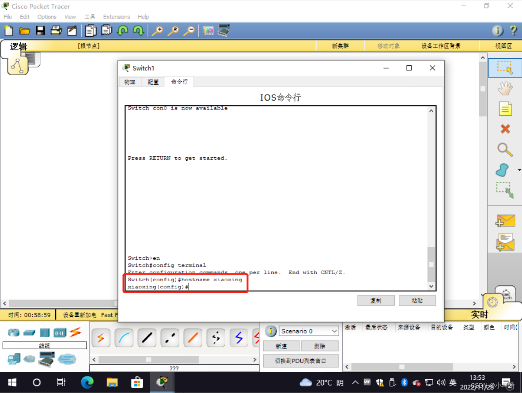Open the View menu
The width and height of the screenshot is (522, 393).
pos(70,17)
